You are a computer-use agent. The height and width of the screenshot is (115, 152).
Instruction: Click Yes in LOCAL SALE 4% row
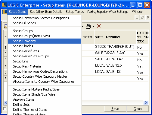[142, 73]
